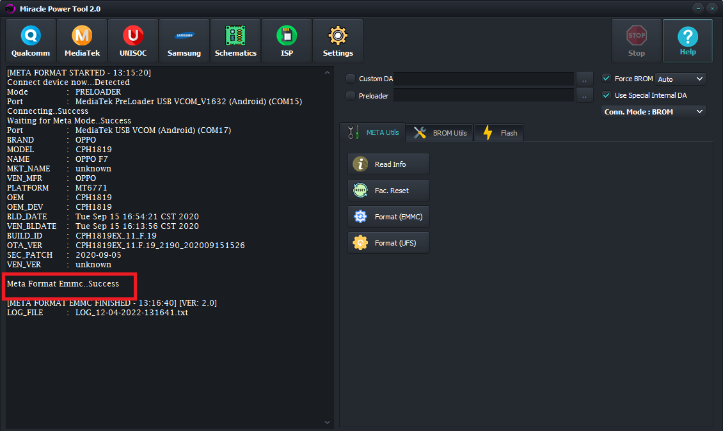This screenshot has height=431, width=723.
Task: Switch to the Flash tab
Action: [499, 133]
